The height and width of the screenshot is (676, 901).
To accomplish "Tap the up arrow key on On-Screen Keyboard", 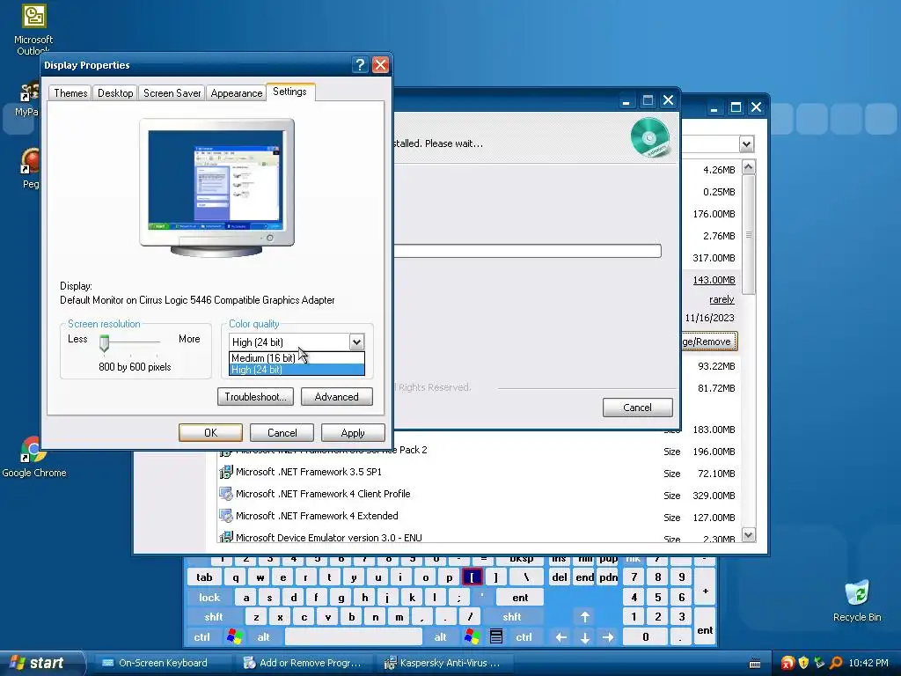I will [584, 617].
